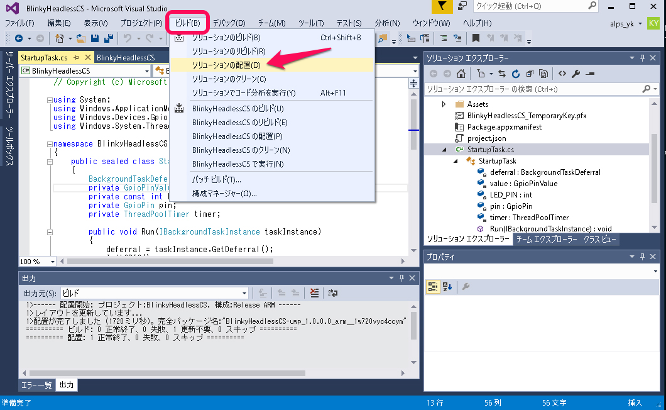Expand the Assets folder node
Viewport: 666px width, 410px height.
point(444,104)
